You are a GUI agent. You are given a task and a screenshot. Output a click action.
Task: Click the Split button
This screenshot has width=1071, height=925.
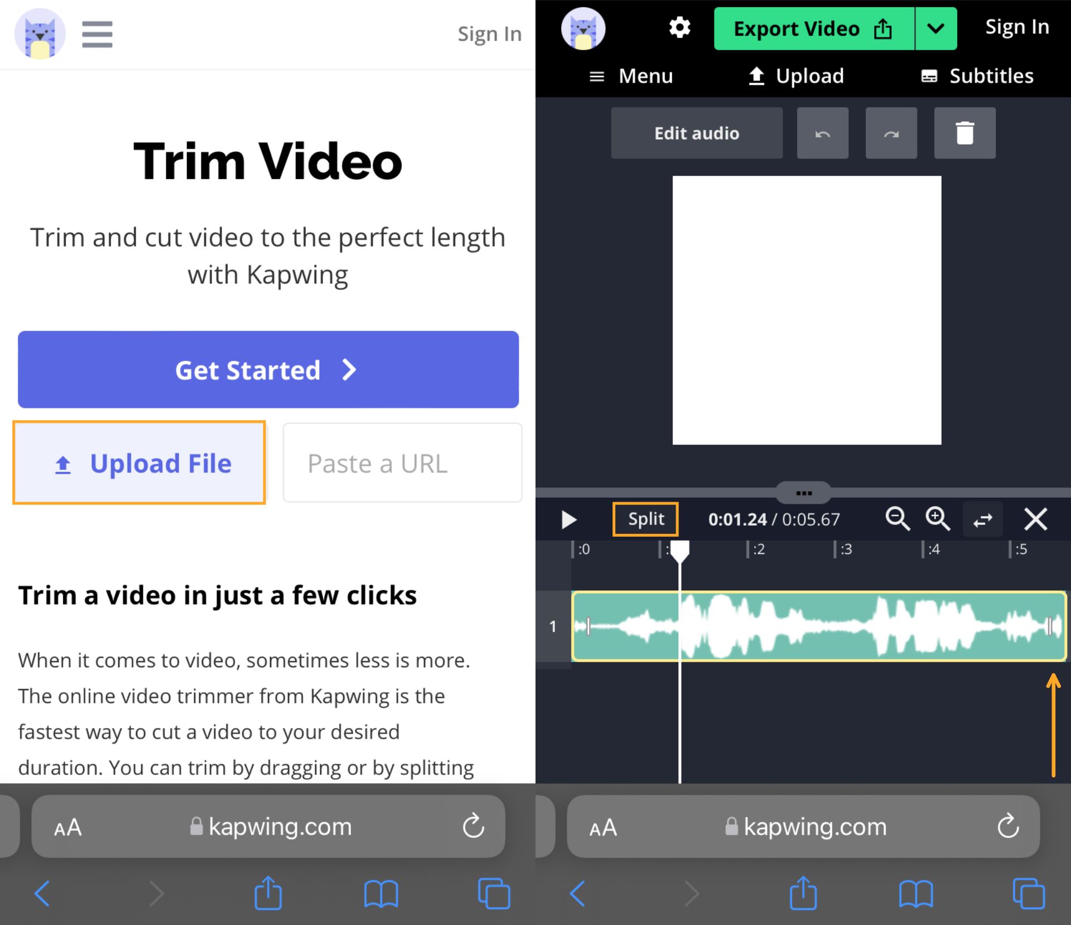pos(645,519)
